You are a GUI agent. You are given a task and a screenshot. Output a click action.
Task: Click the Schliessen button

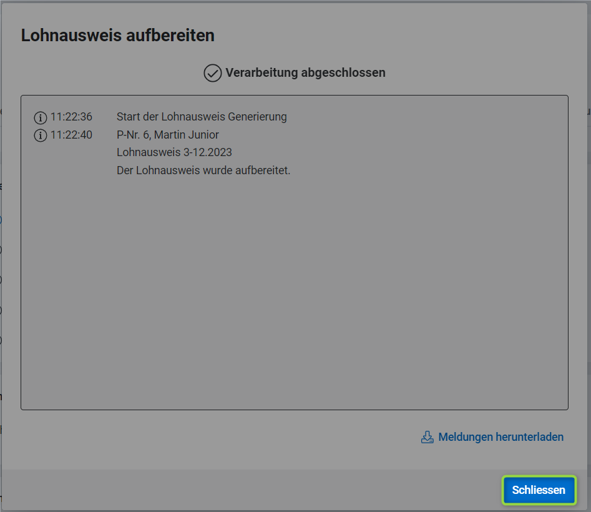pos(539,490)
